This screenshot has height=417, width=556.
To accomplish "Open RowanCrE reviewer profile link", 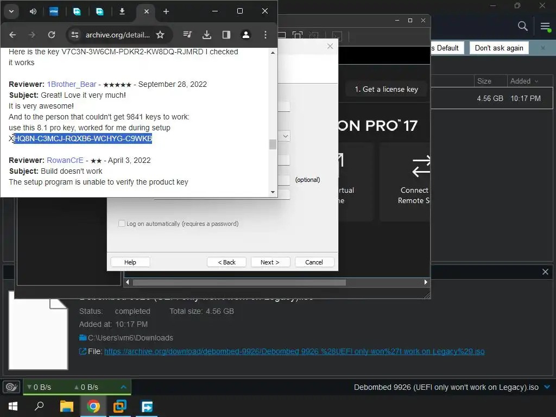I will (x=65, y=160).
